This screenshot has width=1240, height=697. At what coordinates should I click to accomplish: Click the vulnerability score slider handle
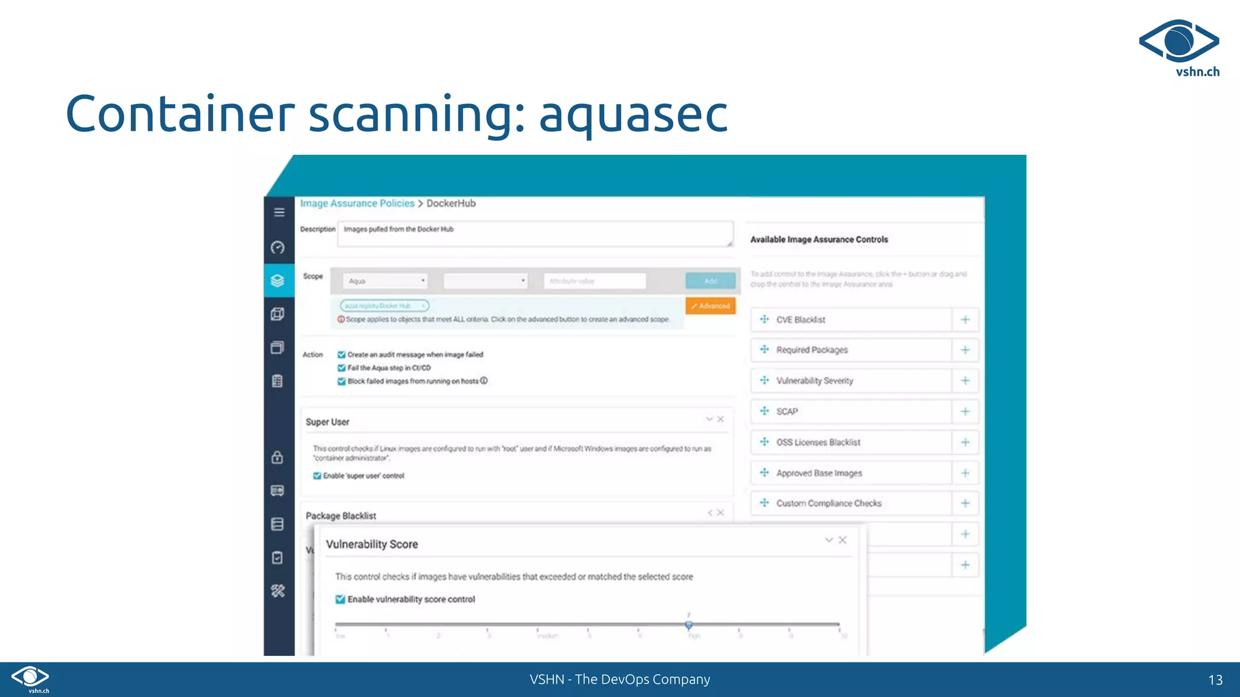tap(688, 625)
